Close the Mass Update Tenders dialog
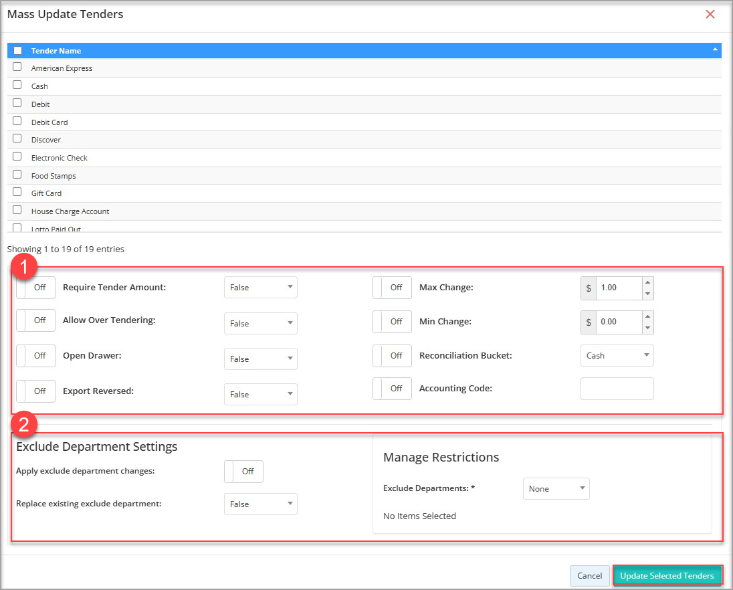 pos(710,15)
